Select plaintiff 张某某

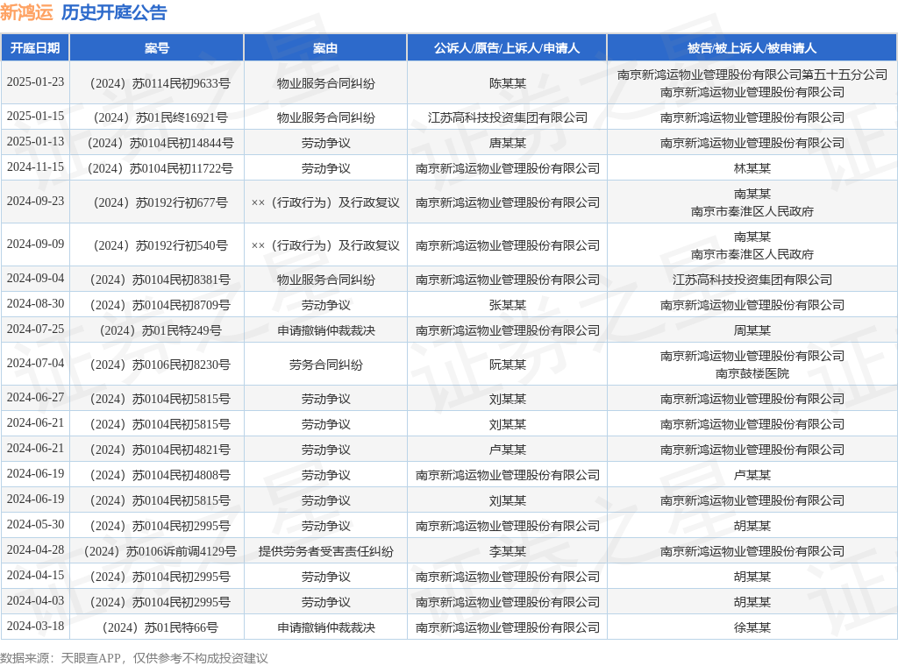point(508,306)
